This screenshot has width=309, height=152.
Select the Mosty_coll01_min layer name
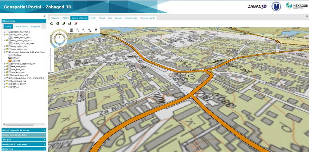[x=19, y=49]
